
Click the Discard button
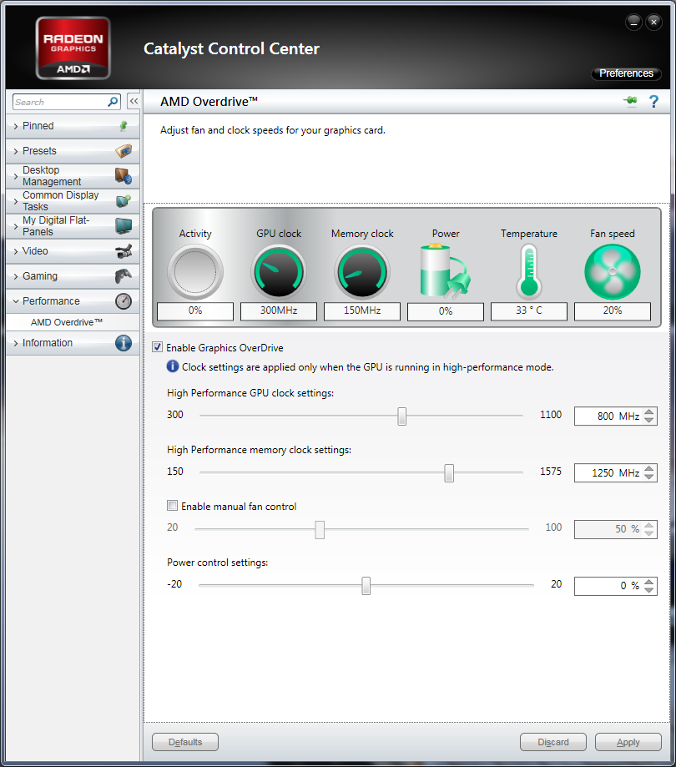553,742
